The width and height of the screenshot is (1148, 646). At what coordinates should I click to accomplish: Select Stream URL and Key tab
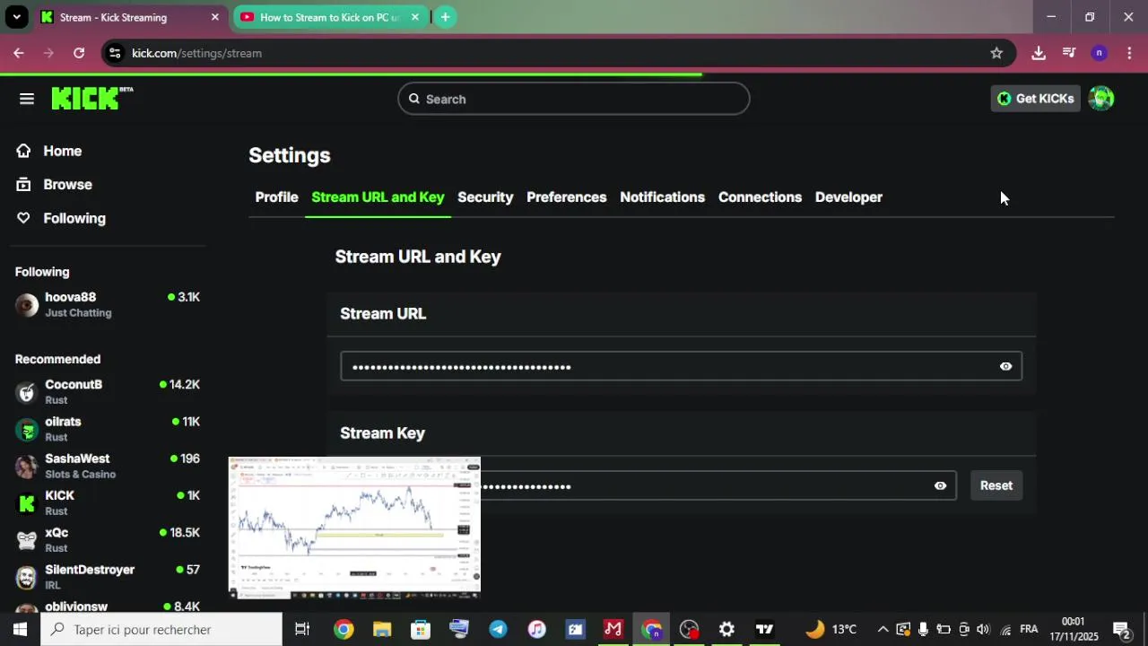click(x=378, y=197)
